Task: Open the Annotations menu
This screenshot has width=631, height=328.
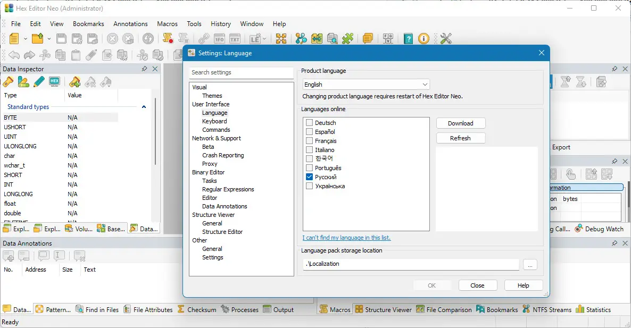Action: pos(130,24)
